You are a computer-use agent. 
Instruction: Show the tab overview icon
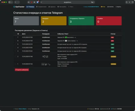(x=133, y=2)
